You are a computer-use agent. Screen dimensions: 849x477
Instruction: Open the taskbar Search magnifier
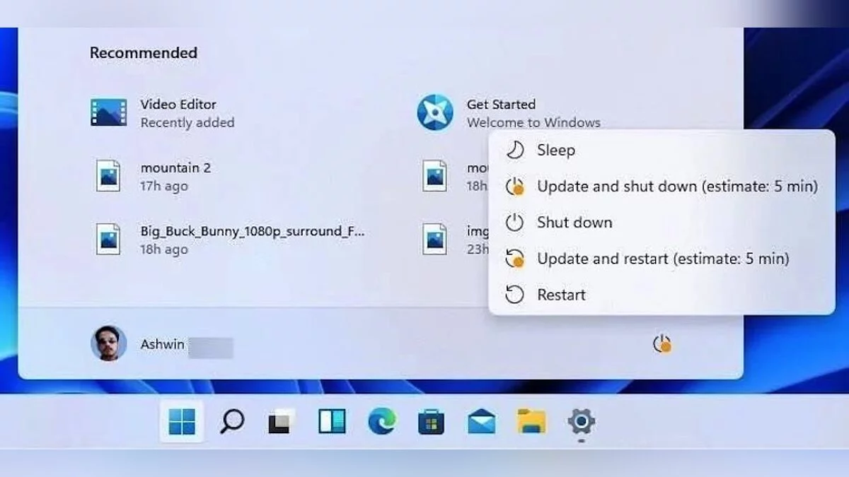click(231, 422)
